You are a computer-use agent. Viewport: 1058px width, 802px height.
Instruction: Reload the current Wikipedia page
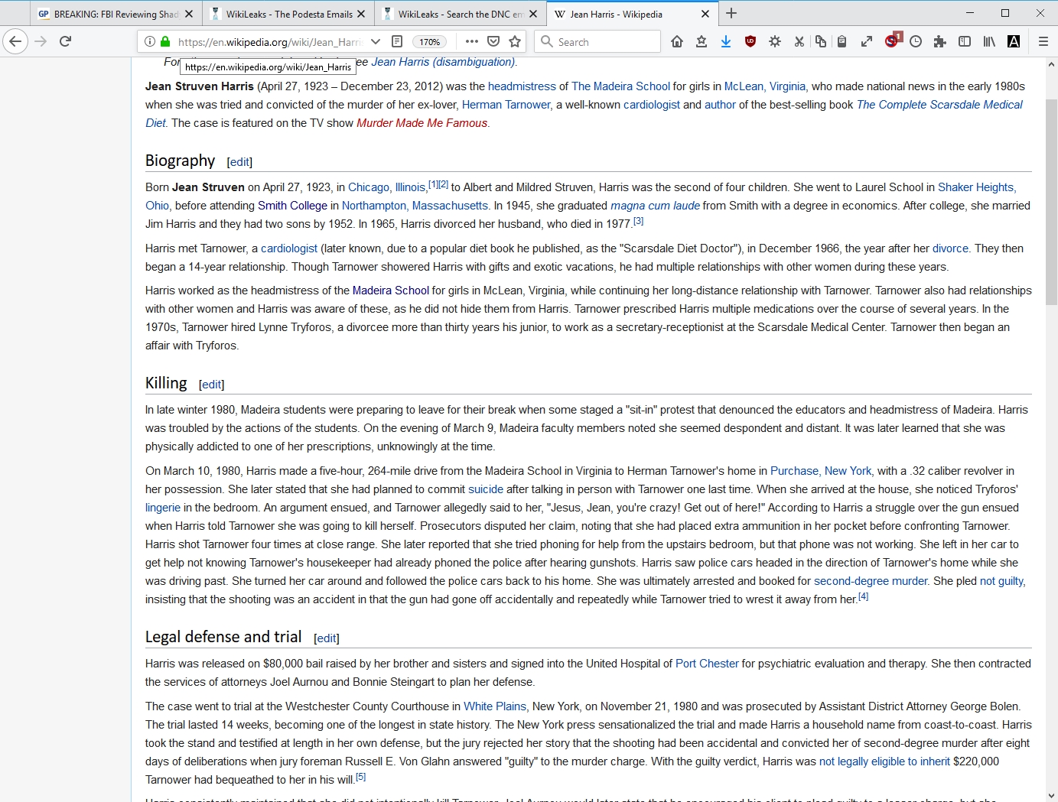coord(66,41)
